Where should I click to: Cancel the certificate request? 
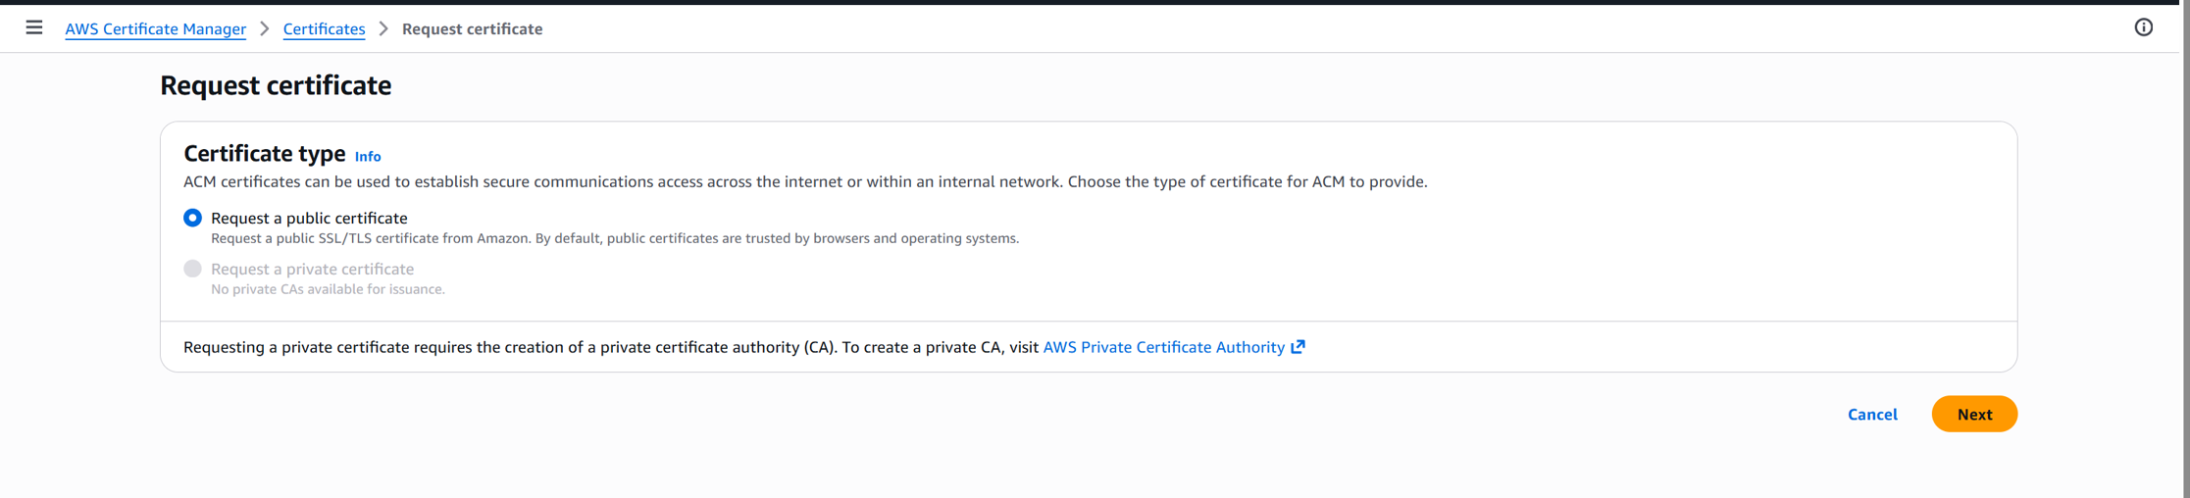click(x=1872, y=415)
